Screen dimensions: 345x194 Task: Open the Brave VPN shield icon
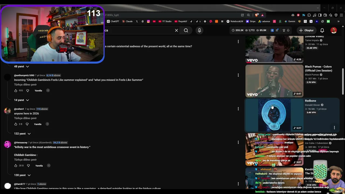[336, 15]
